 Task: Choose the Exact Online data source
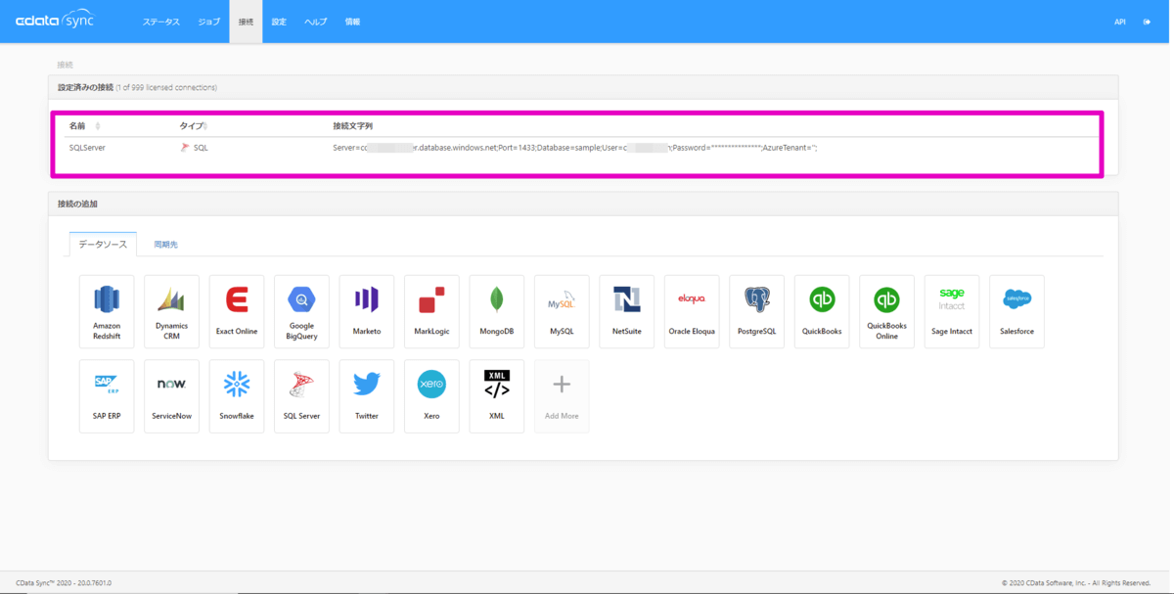point(237,311)
